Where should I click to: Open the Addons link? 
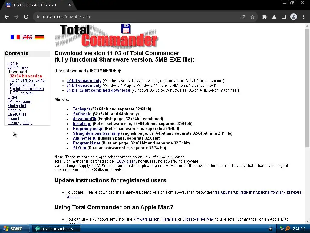click(14, 110)
